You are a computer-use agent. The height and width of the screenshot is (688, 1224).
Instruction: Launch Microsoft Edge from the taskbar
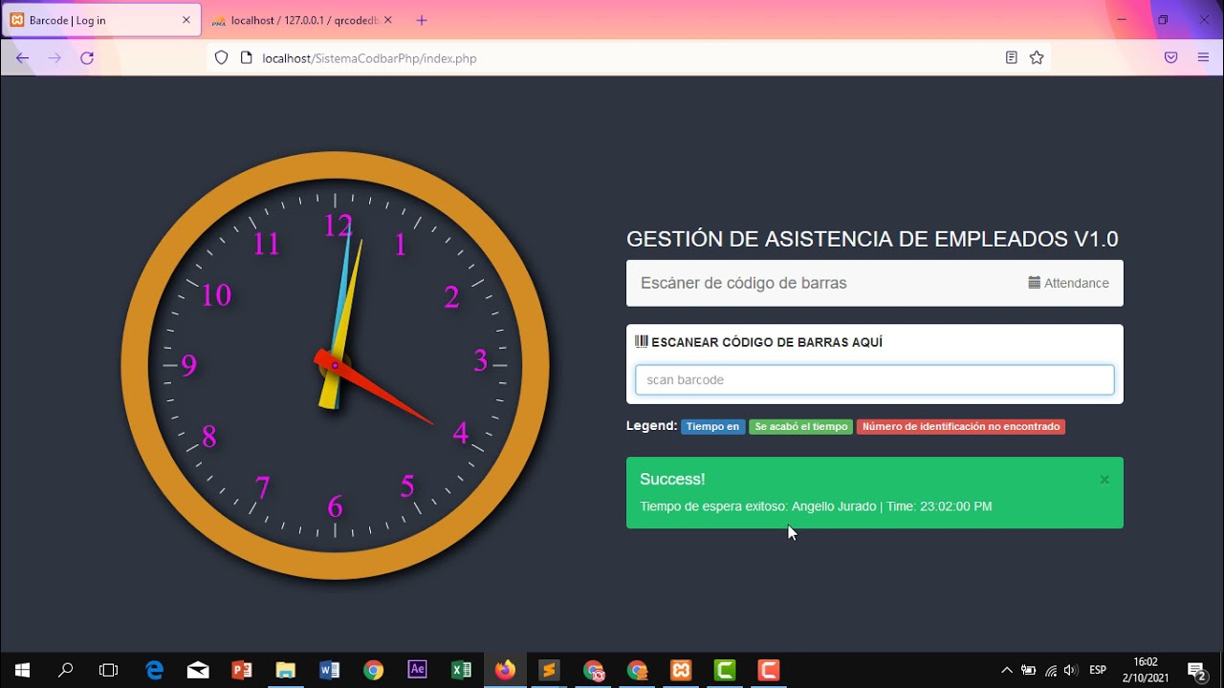pos(154,670)
